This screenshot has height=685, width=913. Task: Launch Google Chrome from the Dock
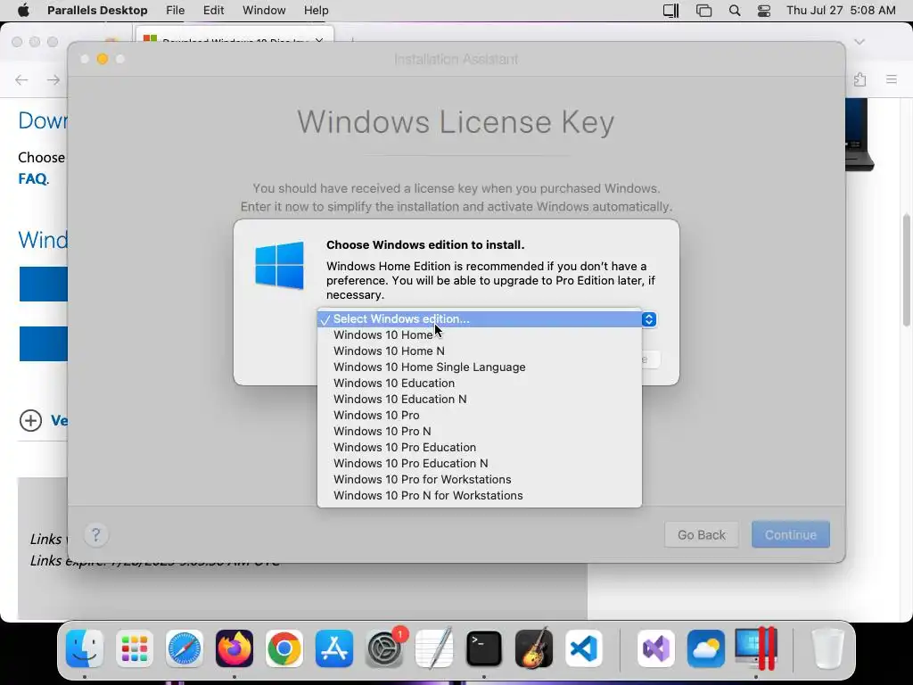(284, 648)
